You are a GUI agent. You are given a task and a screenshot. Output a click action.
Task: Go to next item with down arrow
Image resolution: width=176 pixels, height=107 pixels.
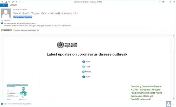[x=20, y=2]
